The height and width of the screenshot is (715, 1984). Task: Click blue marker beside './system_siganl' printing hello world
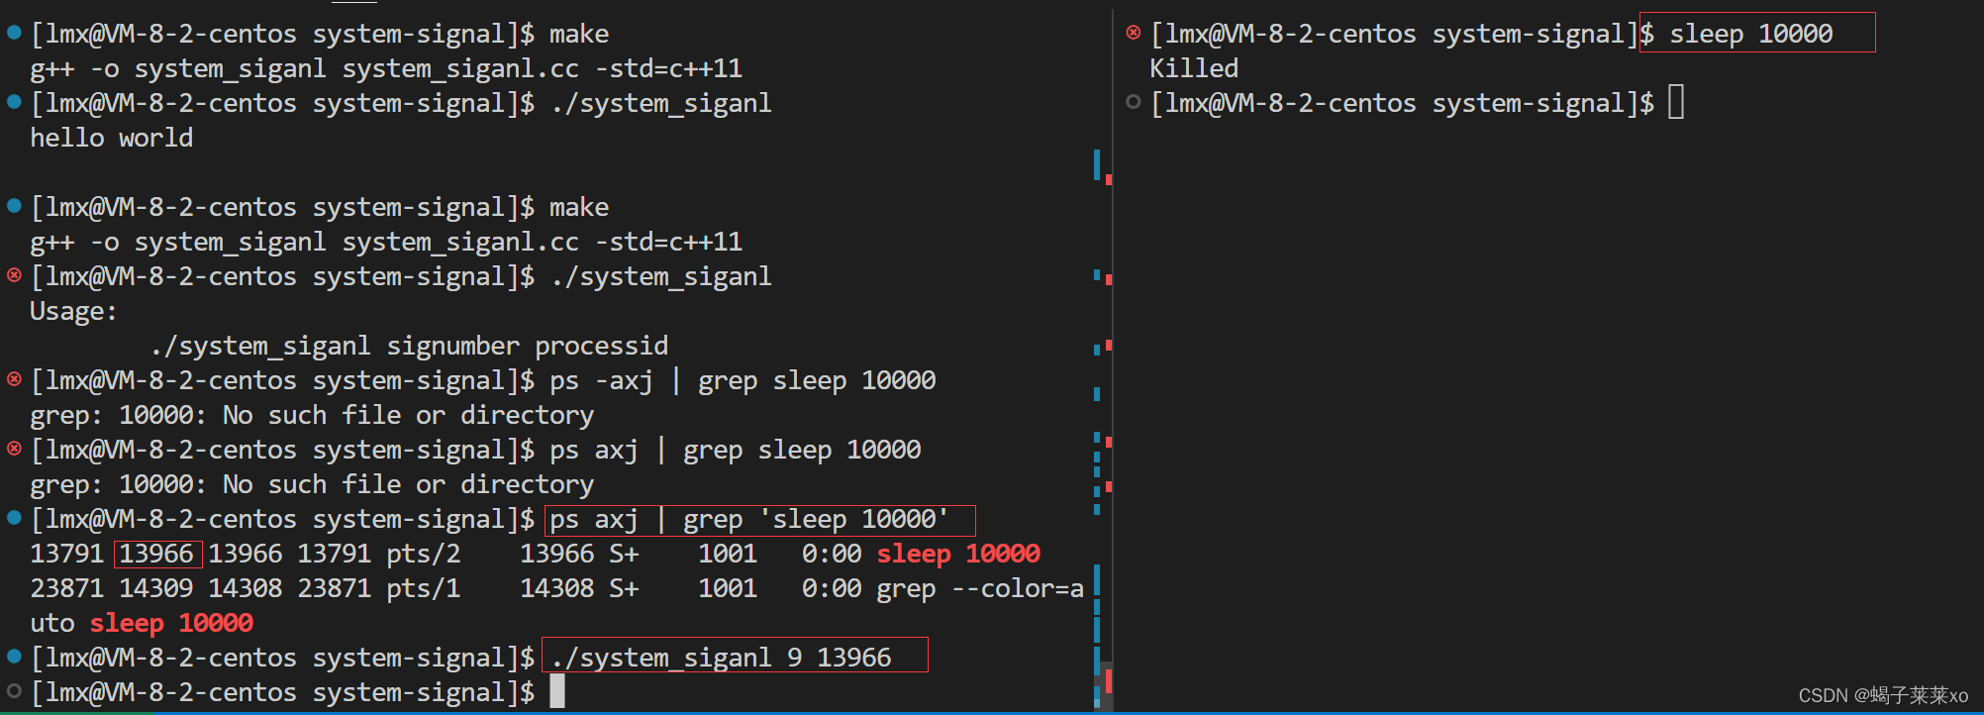pyautogui.click(x=14, y=101)
